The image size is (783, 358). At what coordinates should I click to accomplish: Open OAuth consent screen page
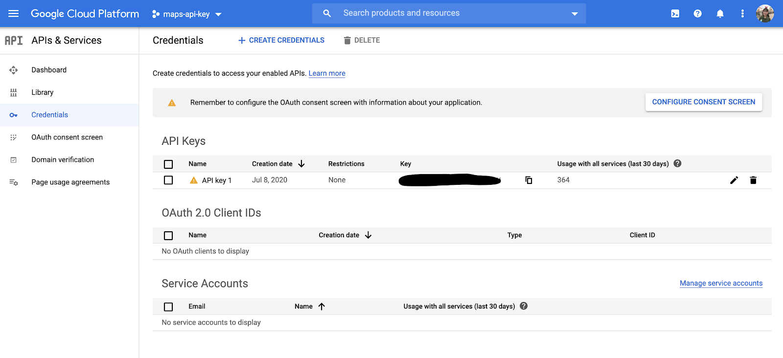point(67,137)
